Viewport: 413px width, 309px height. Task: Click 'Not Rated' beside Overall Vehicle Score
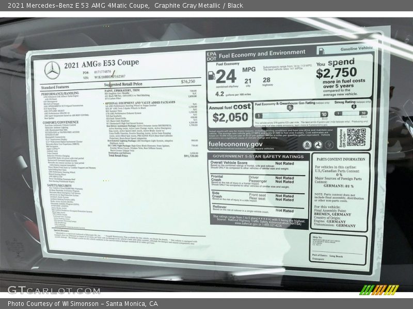pos(284,163)
